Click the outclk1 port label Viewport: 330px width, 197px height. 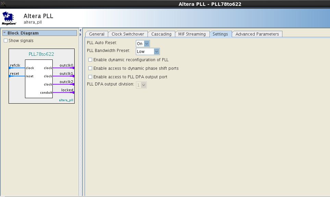[66, 74]
